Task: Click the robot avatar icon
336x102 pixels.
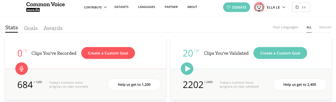Action: pyautogui.click(x=259, y=7)
